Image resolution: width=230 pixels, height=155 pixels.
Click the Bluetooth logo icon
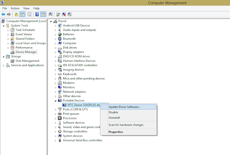tap(60, 39)
